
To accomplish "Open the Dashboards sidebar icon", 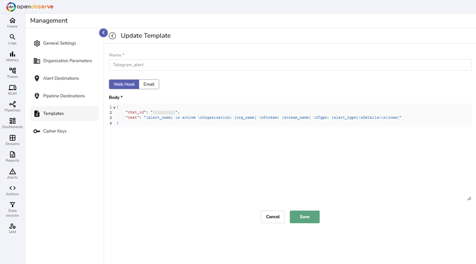I will coord(12,121).
